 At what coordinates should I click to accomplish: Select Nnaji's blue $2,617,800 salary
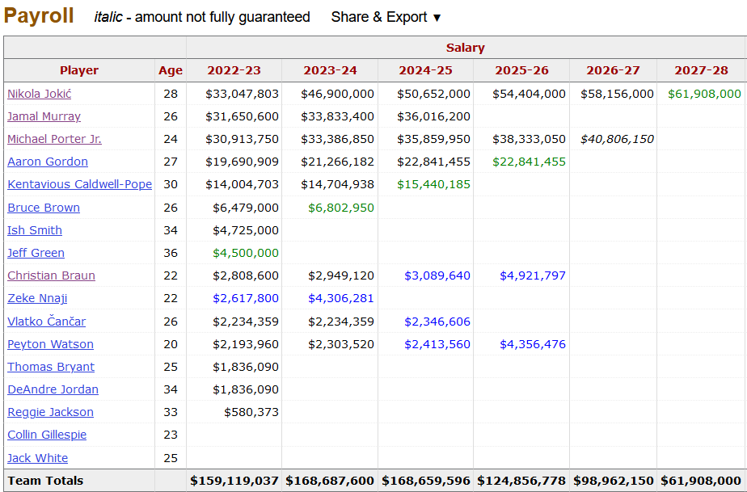246,298
